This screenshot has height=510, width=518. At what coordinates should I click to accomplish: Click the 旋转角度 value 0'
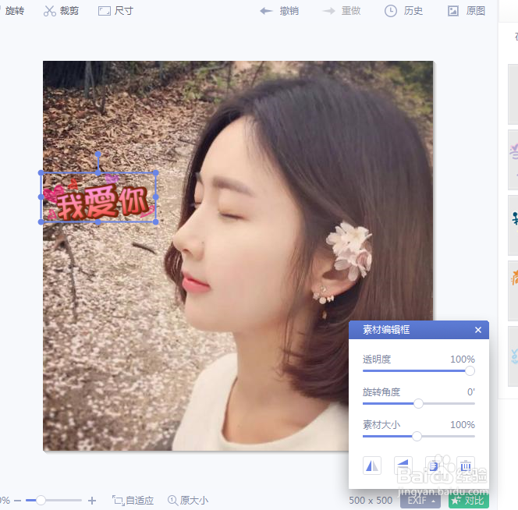[471, 391]
